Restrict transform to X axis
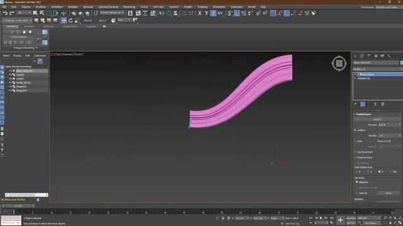 pyautogui.click(x=200, y=13)
